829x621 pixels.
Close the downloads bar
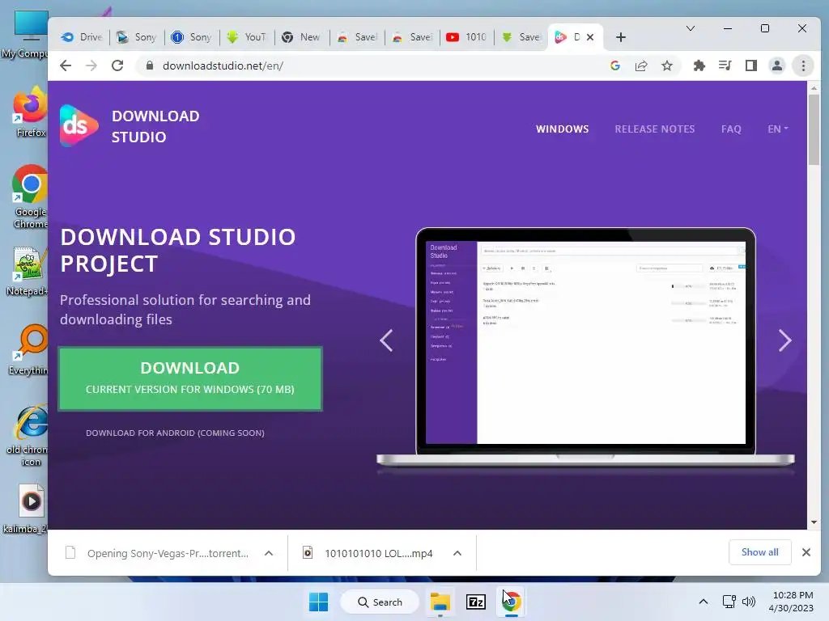point(806,552)
